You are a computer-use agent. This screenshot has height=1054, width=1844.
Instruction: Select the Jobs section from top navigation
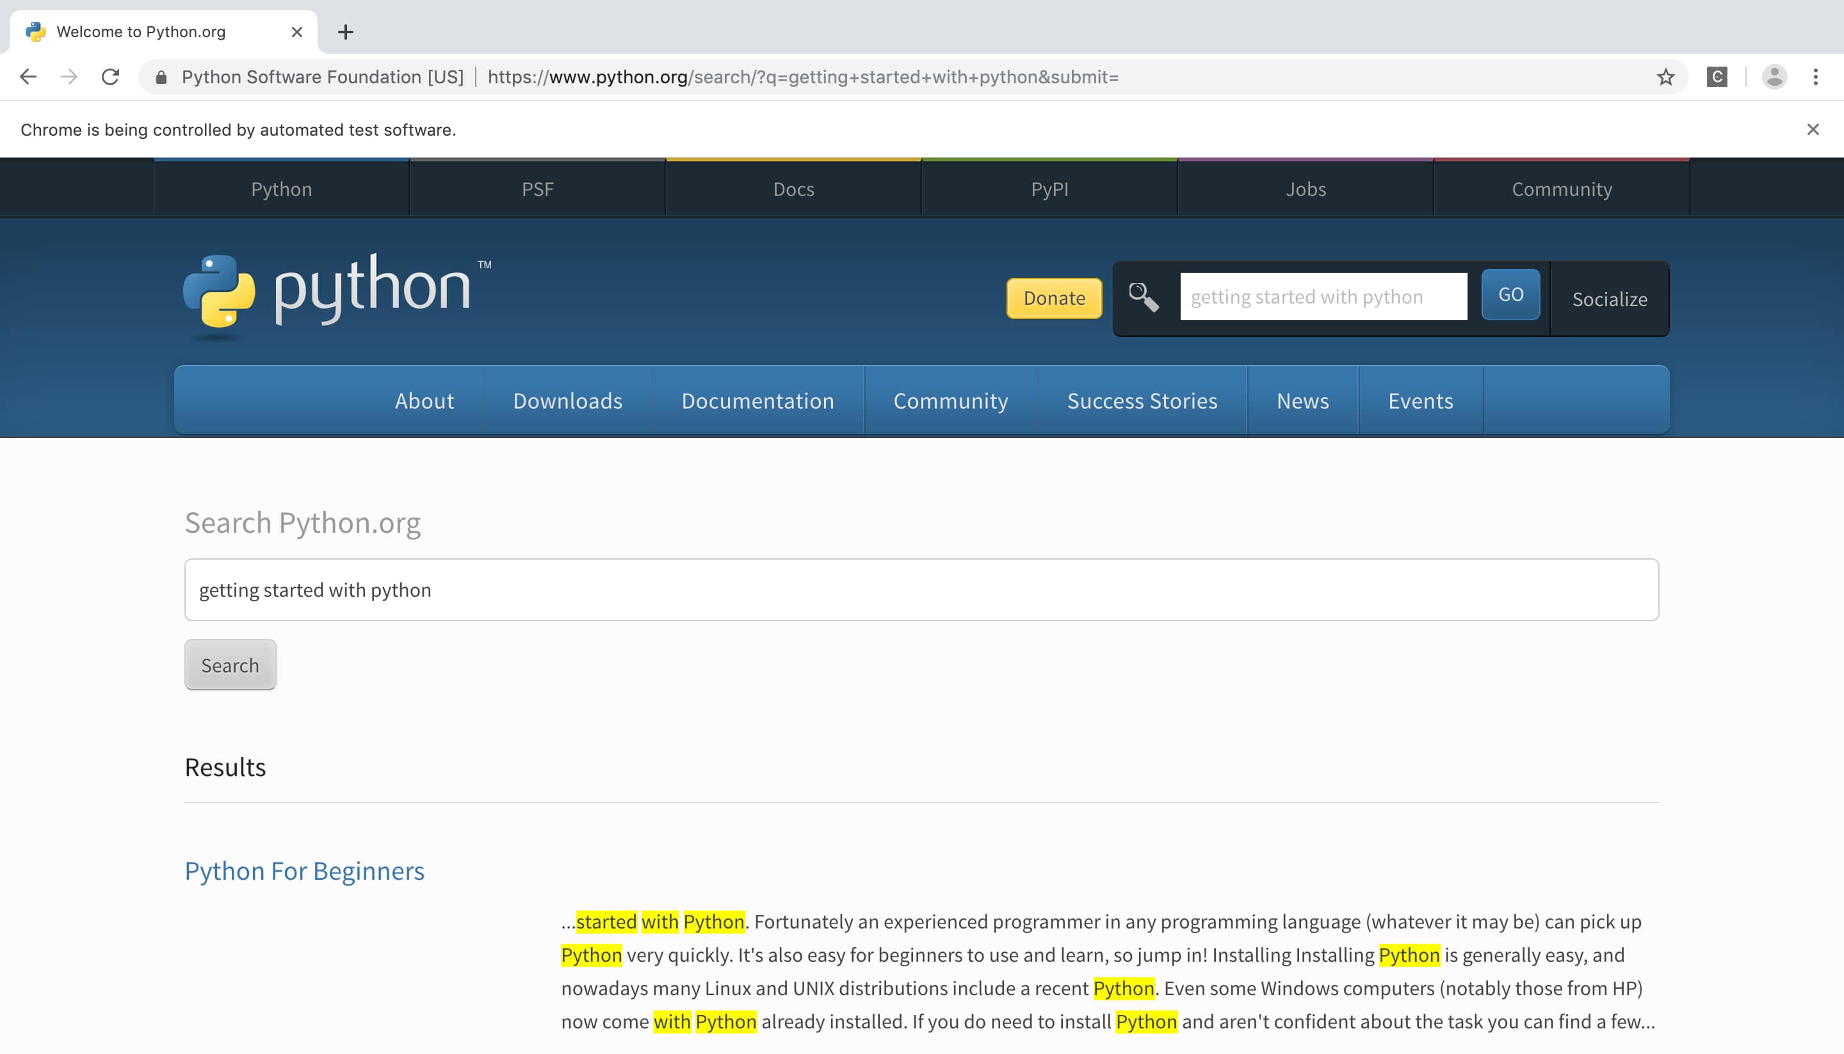1306,189
